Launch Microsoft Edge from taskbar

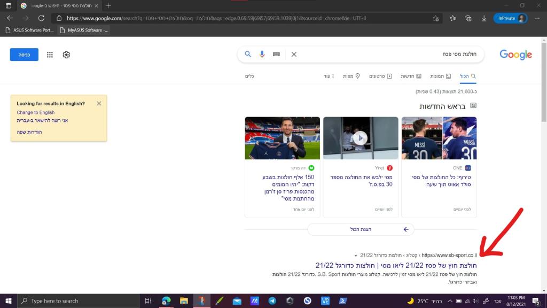coord(166,301)
